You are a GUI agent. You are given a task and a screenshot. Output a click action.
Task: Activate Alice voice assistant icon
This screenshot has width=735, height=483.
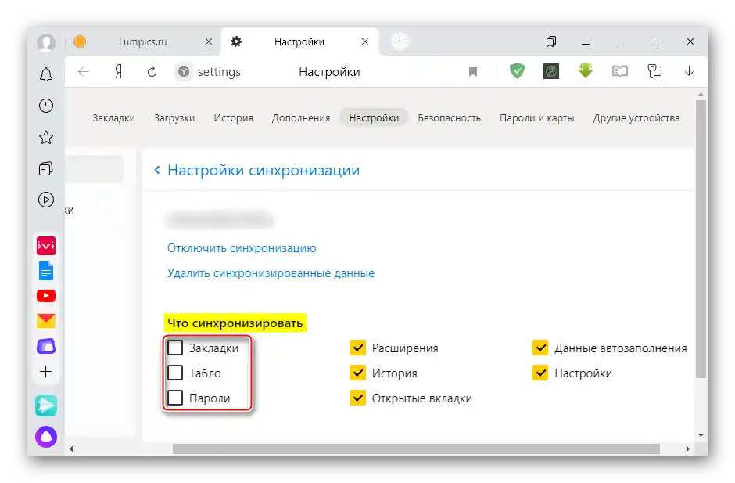pos(46,437)
